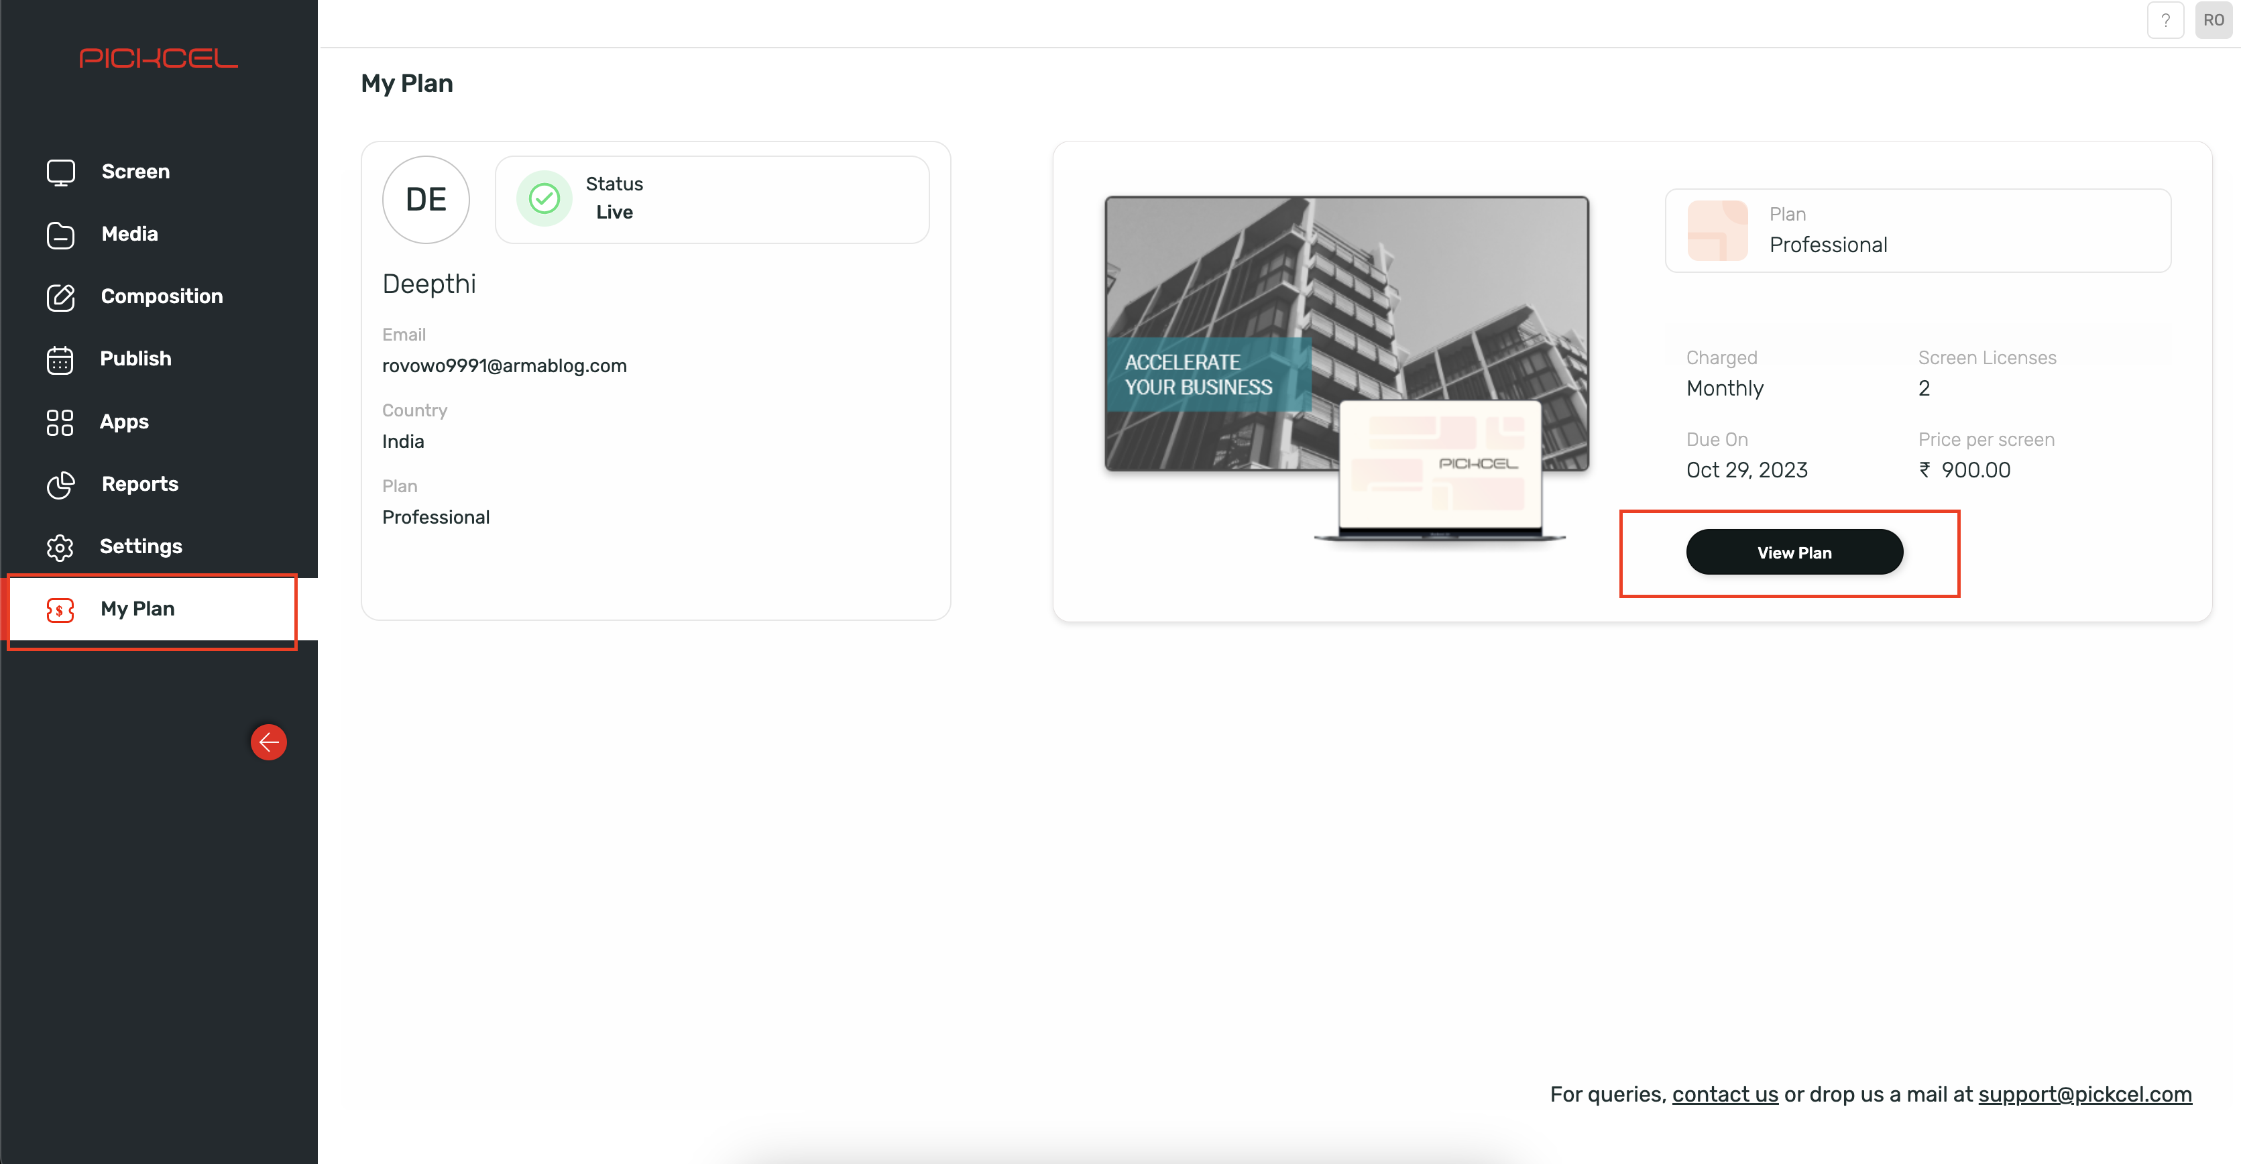Click the My Plan page heading
The width and height of the screenshot is (2241, 1164).
407,84
